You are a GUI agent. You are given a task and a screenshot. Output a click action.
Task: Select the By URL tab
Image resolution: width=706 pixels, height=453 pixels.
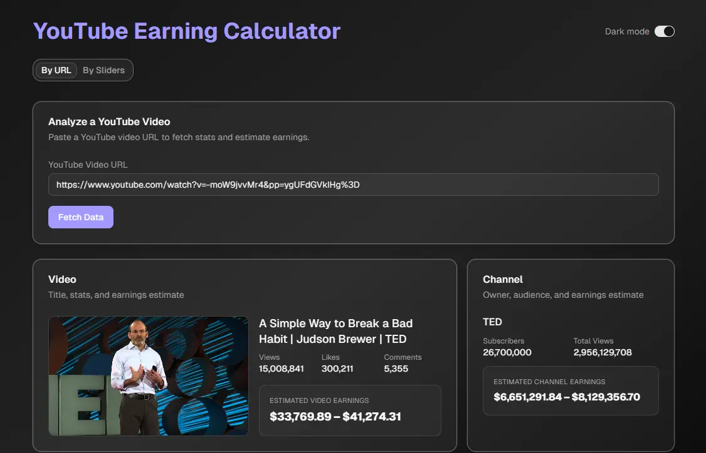pyautogui.click(x=56, y=70)
